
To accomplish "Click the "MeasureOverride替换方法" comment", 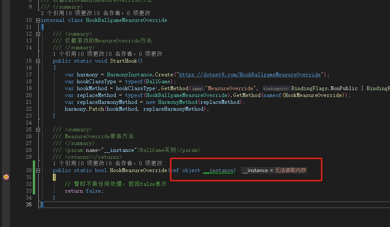I will pyautogui.click(x=99, y=136).
